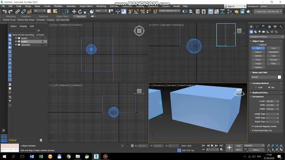This screenshot has width=285, height=160.
Task: Open the Hierarchy panel tab icon
Action: (x=263, y=27)
